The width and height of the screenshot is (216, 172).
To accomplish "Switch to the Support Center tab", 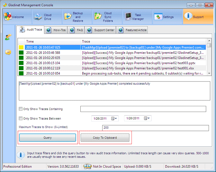I will (x=100, y=30).
